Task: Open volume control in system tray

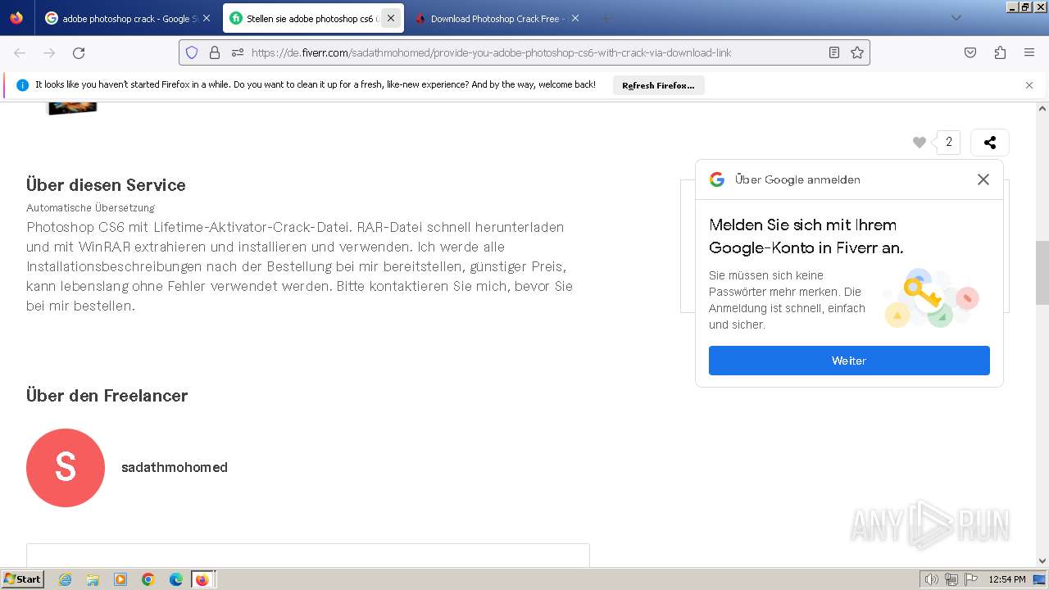Action: click(x=931, y=579)
